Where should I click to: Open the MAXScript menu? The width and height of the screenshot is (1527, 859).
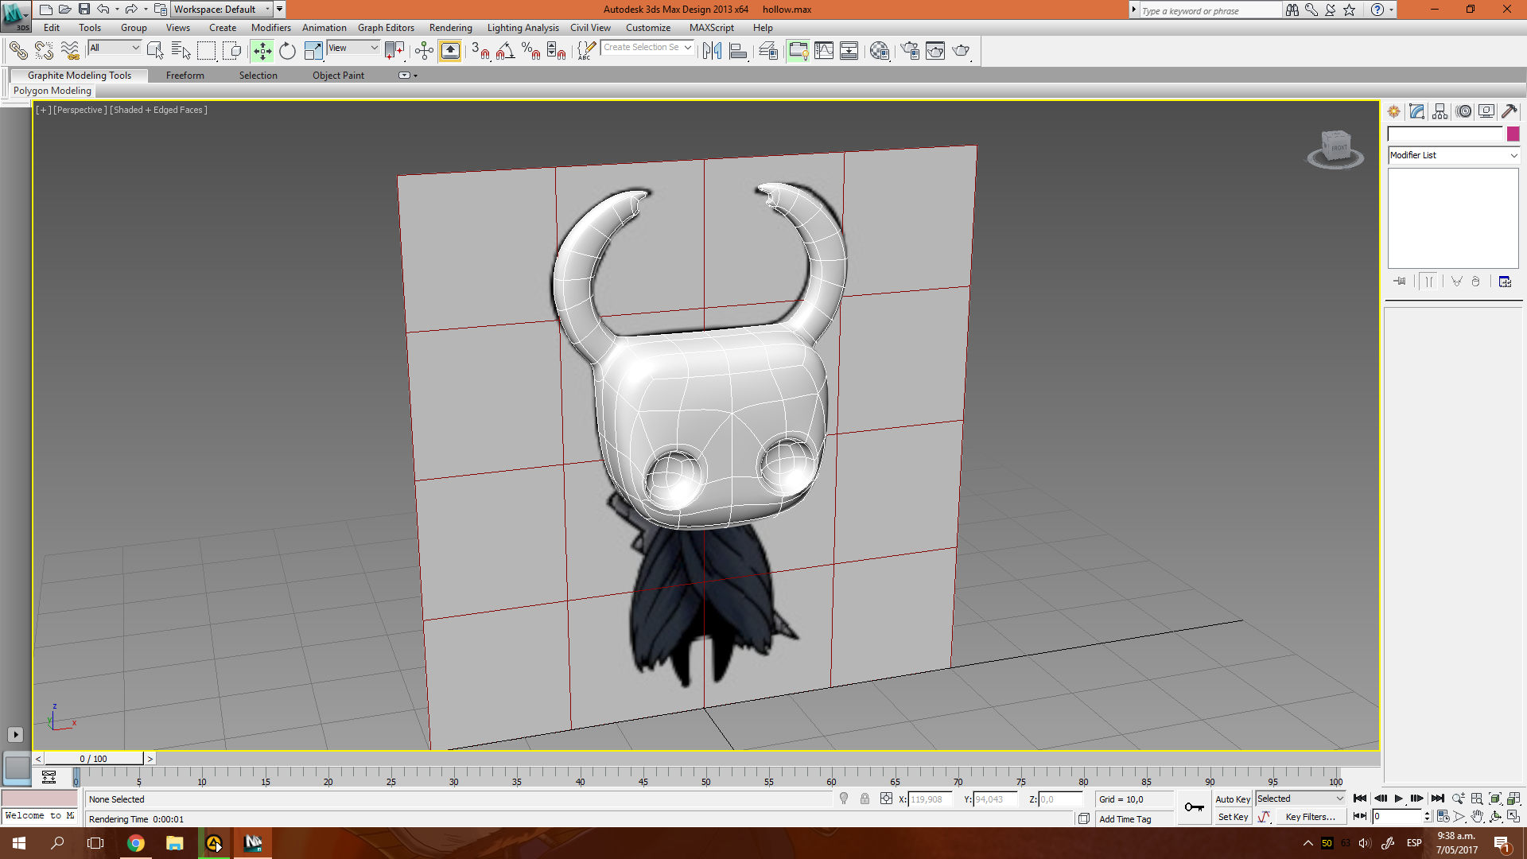click(x=712, y=28)
